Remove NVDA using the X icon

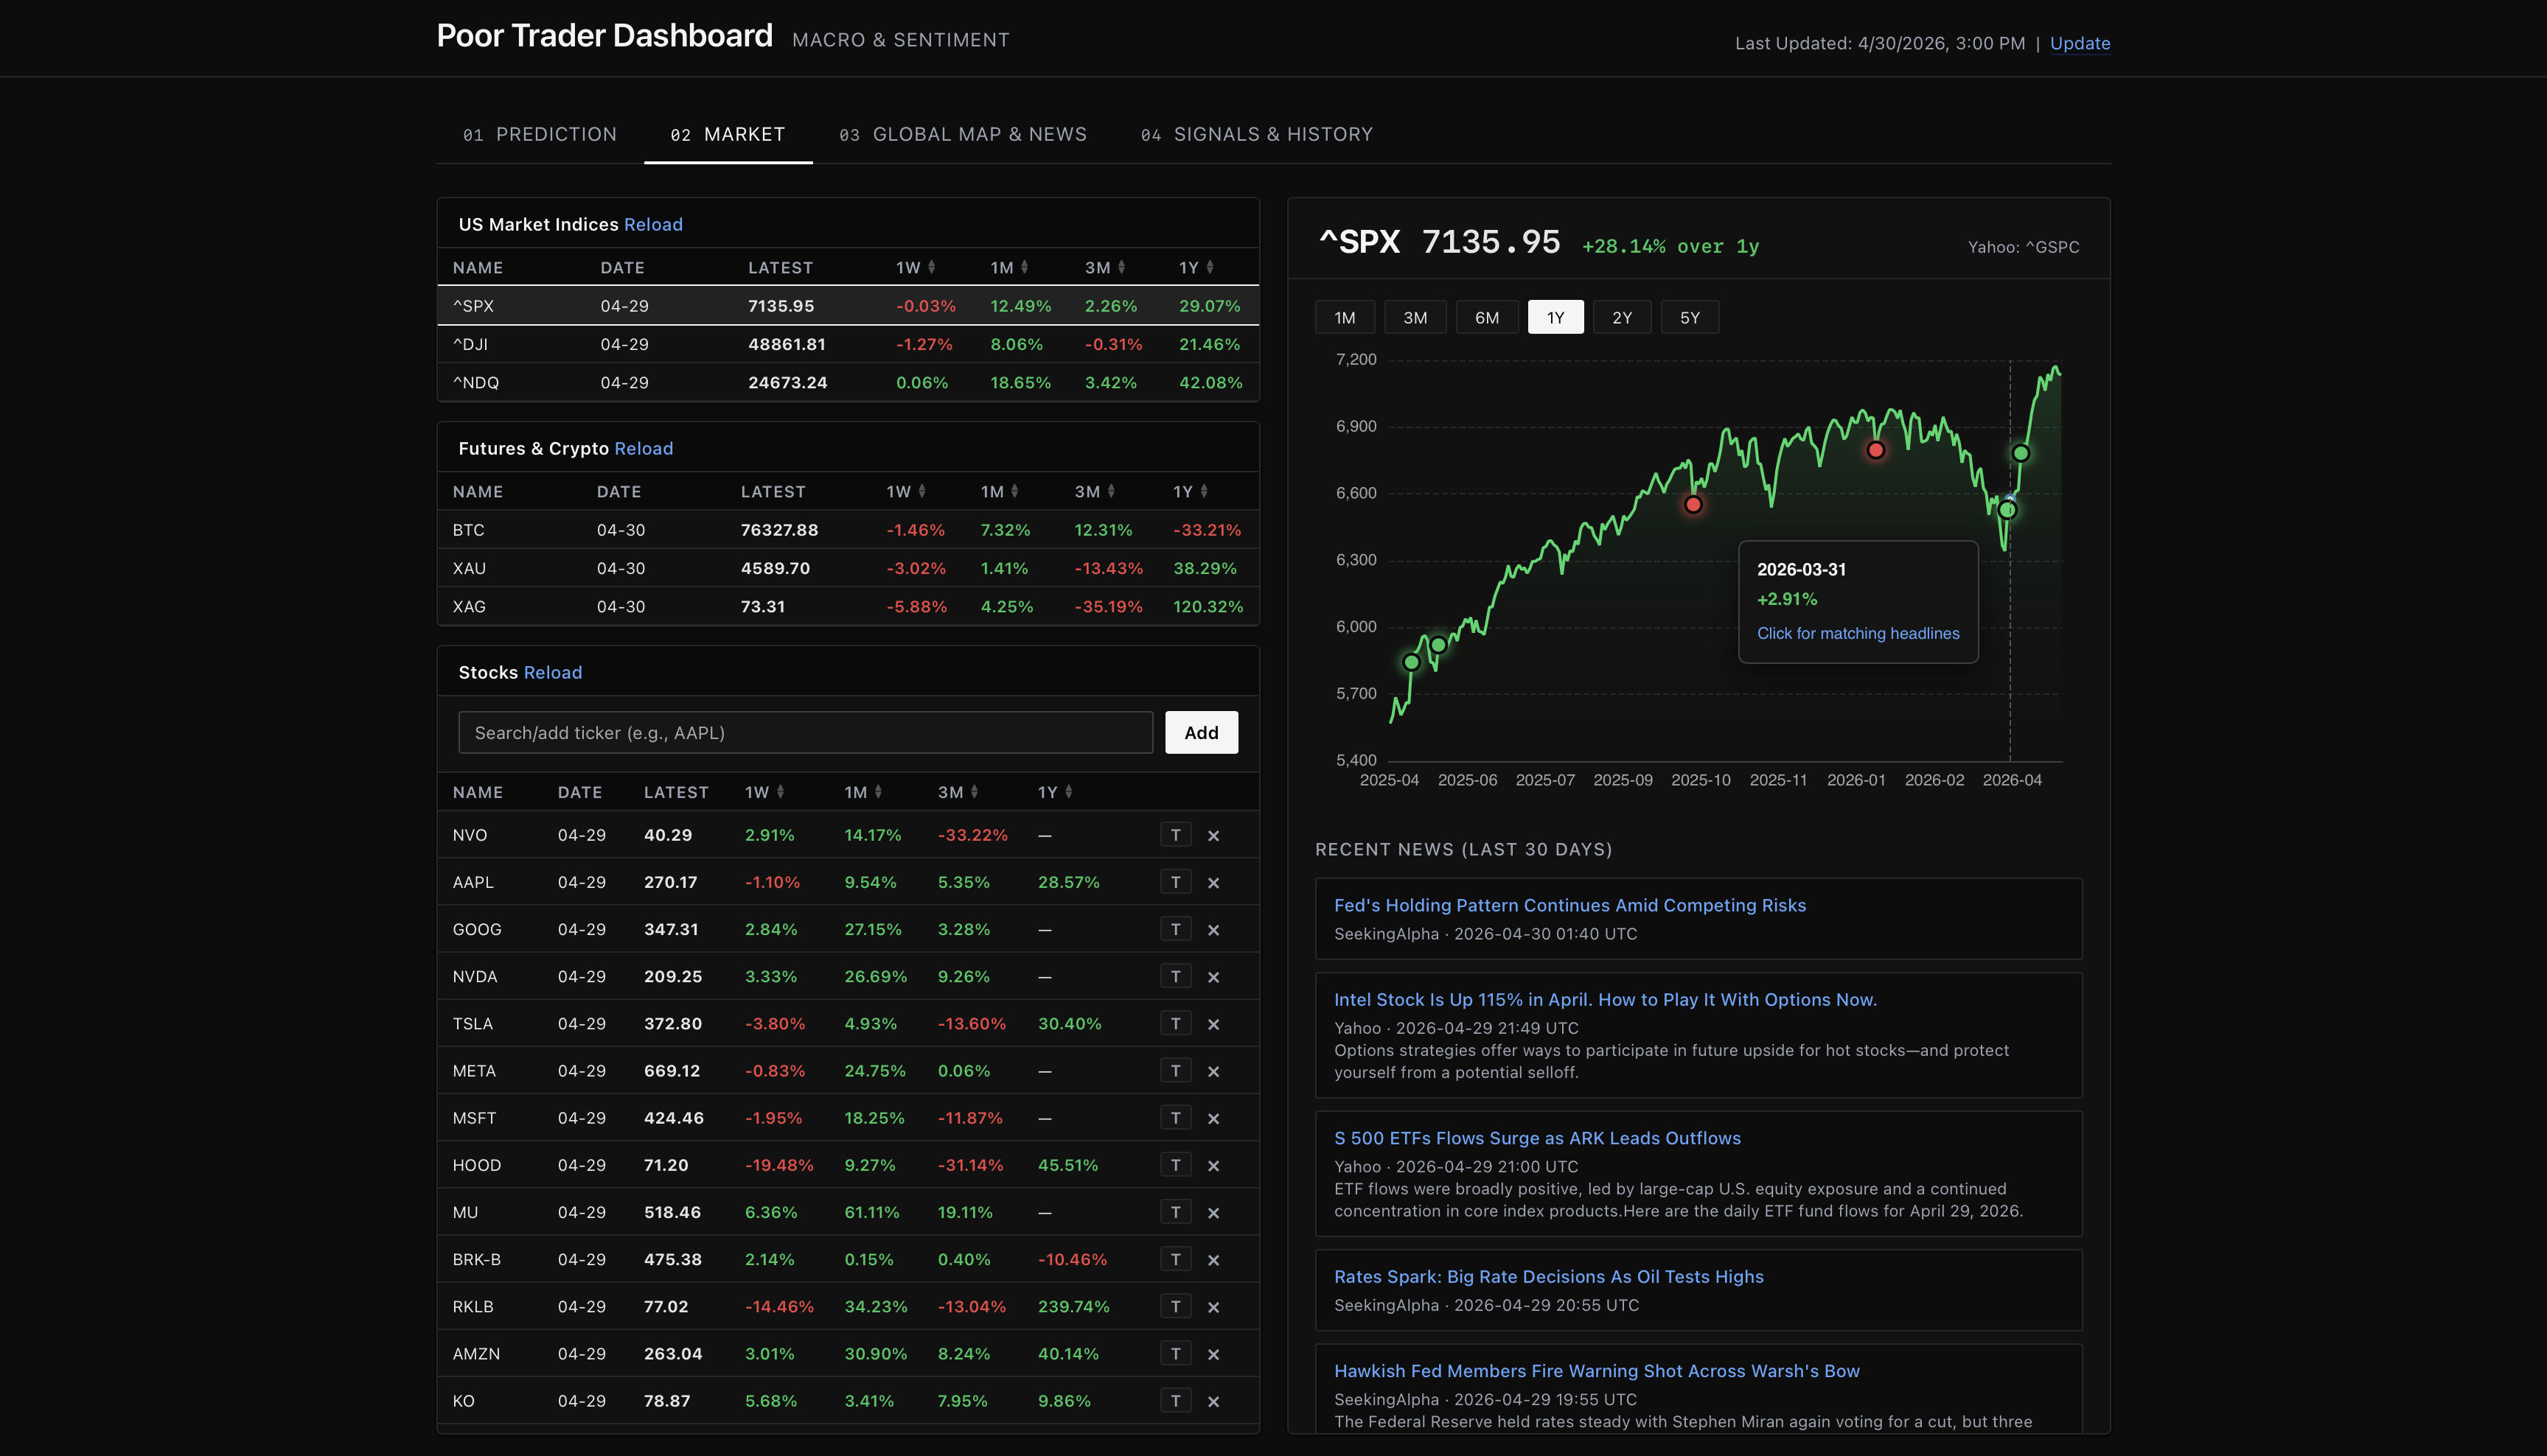pos(1213,976)
